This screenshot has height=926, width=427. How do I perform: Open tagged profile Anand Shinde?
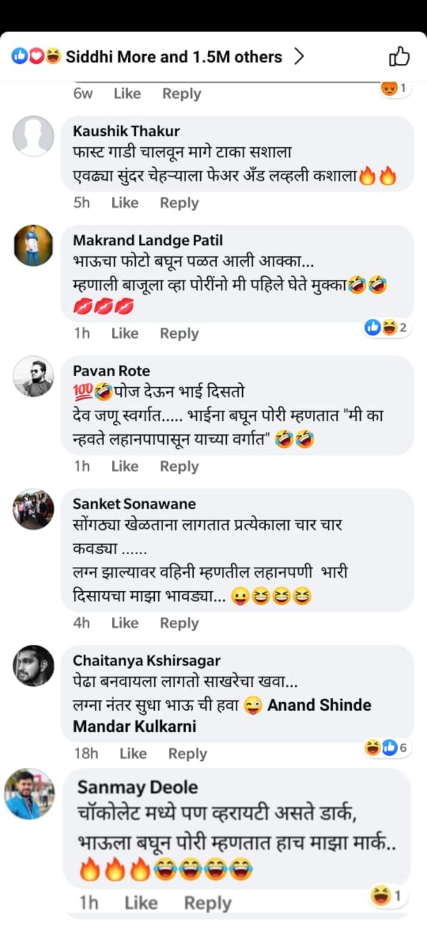(x=319, y=705)
